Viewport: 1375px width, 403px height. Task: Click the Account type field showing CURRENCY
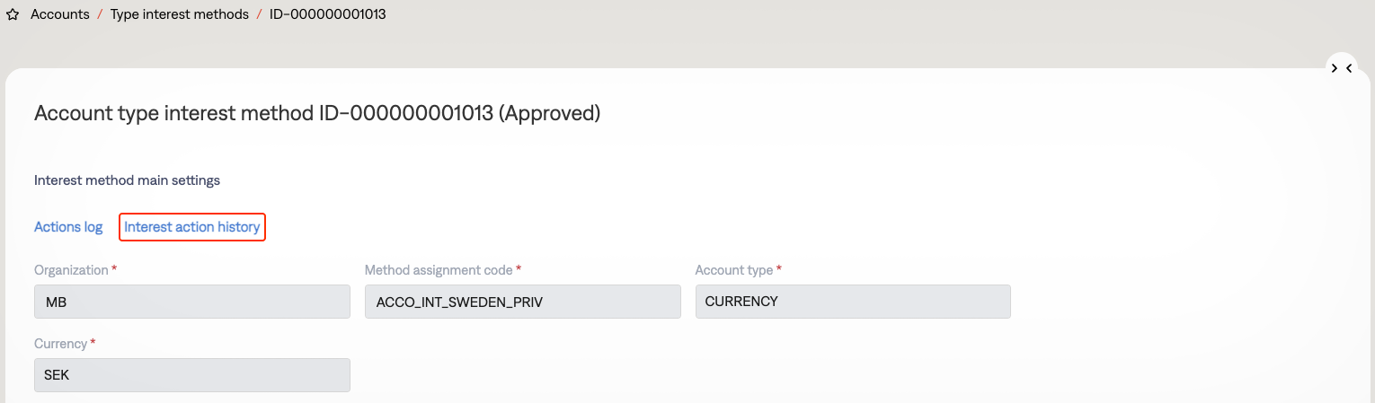(x=853, y=302)
